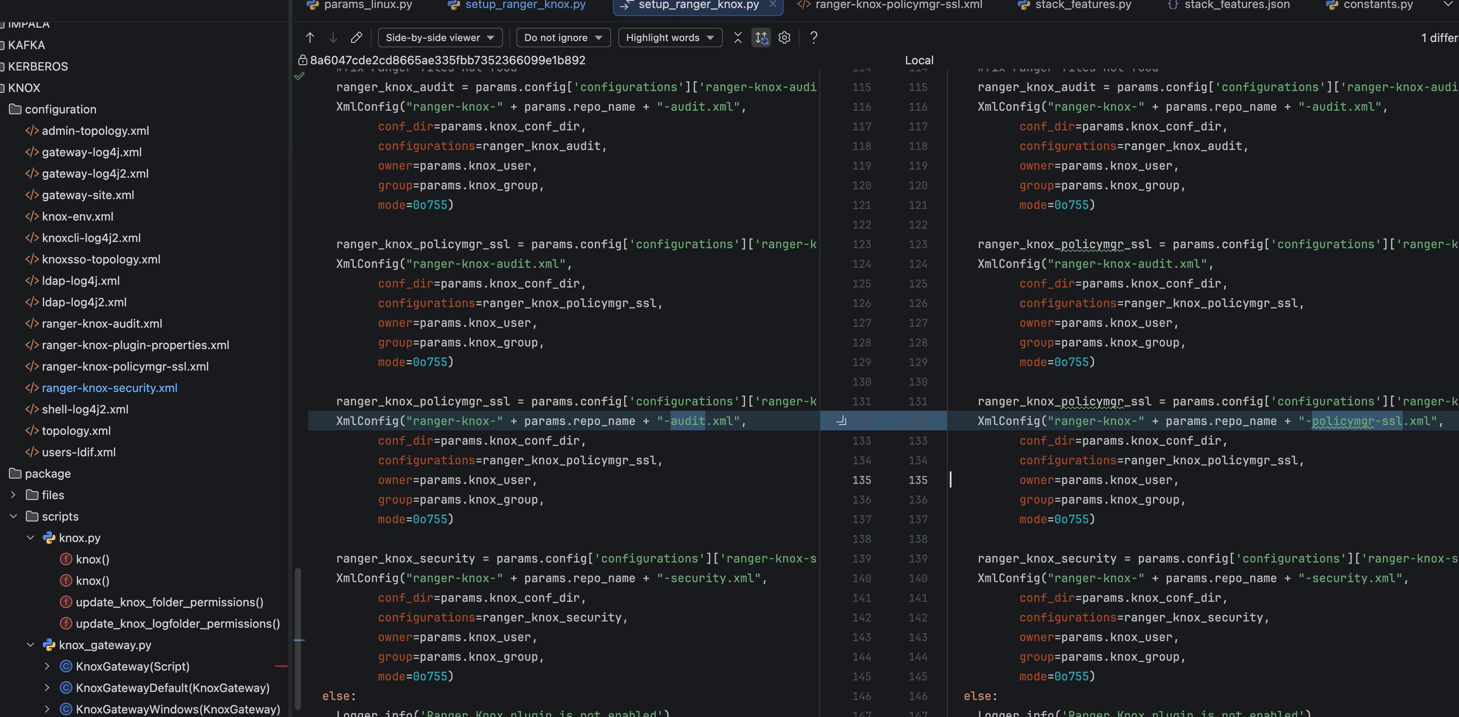Select ranger-knox-security.xml in tree

point(109,388)
